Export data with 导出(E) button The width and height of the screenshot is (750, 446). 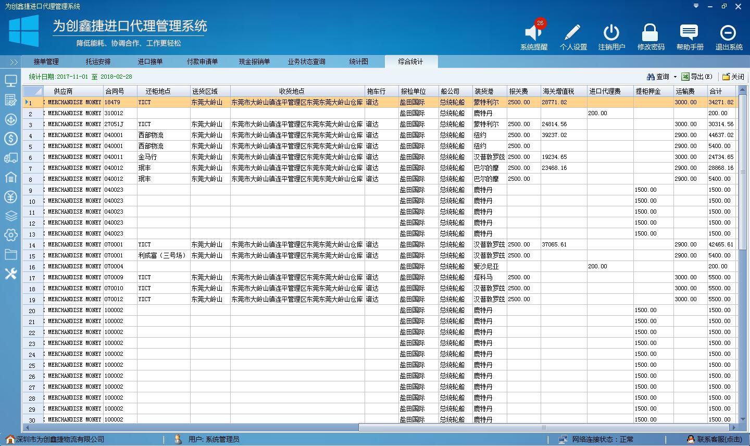(x=697, y=77)
